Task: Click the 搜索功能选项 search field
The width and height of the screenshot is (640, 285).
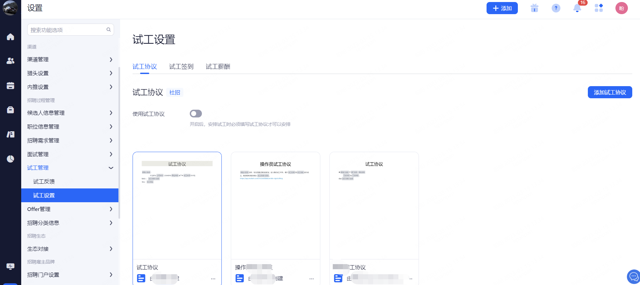Action: (67, 30)
